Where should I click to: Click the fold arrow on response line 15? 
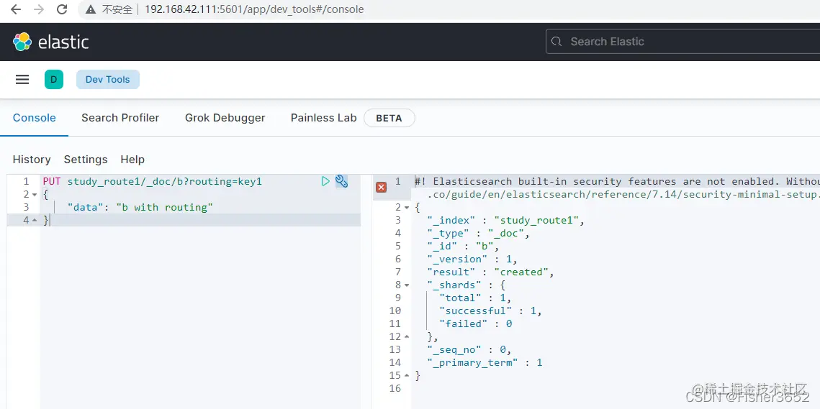click(x=407, y=375)
